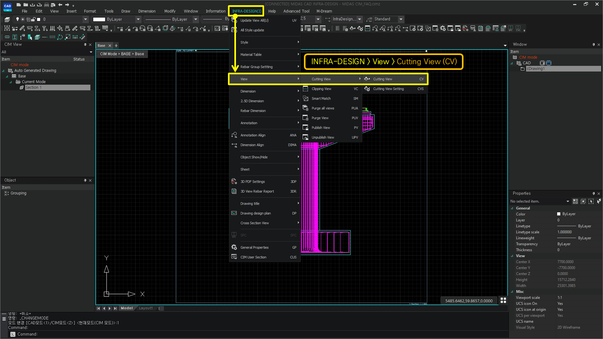
Task: Click the Layer Properties manager icon
Action: click(7, 19)
